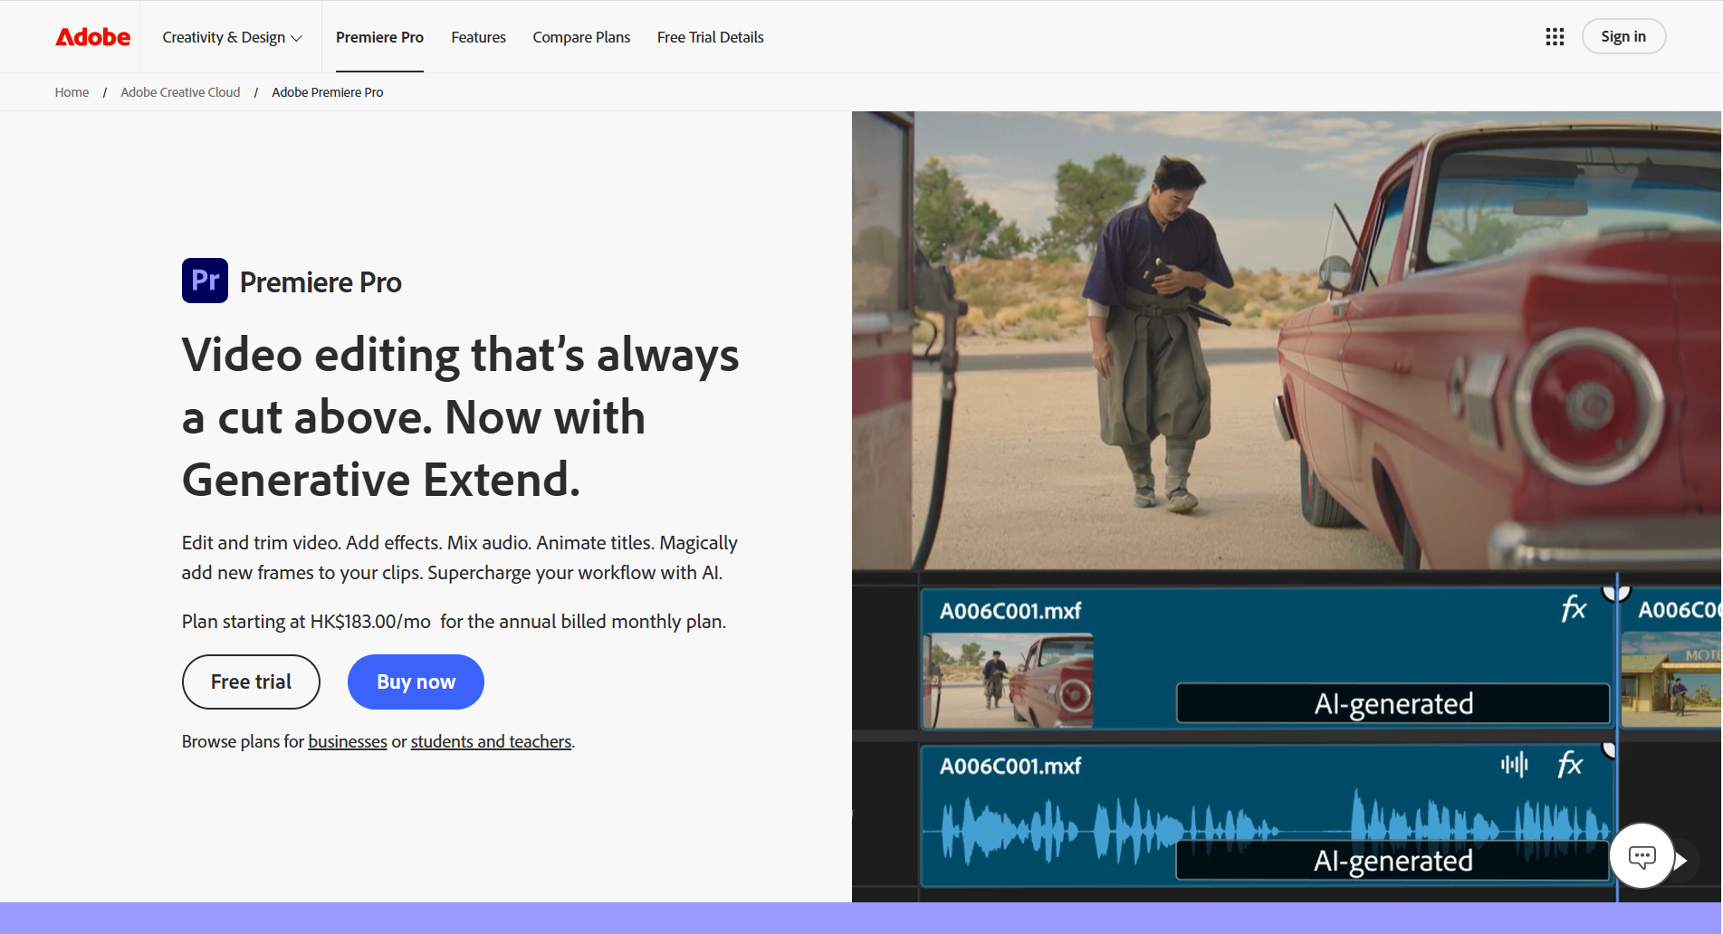Open the chat bubble assistant

[1642, 856]
